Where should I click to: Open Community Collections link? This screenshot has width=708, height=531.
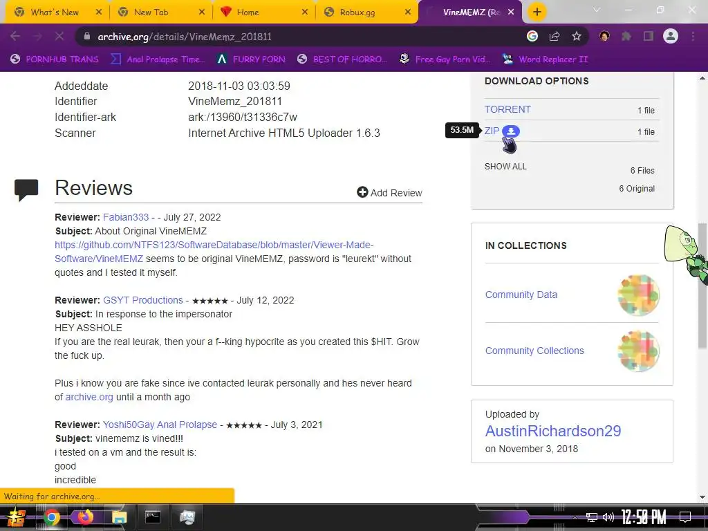(534, 351)
